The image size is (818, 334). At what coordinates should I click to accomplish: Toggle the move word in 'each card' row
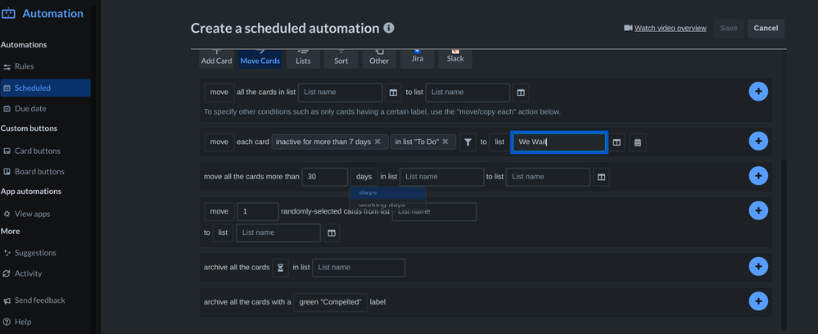(x=219, y=142)
